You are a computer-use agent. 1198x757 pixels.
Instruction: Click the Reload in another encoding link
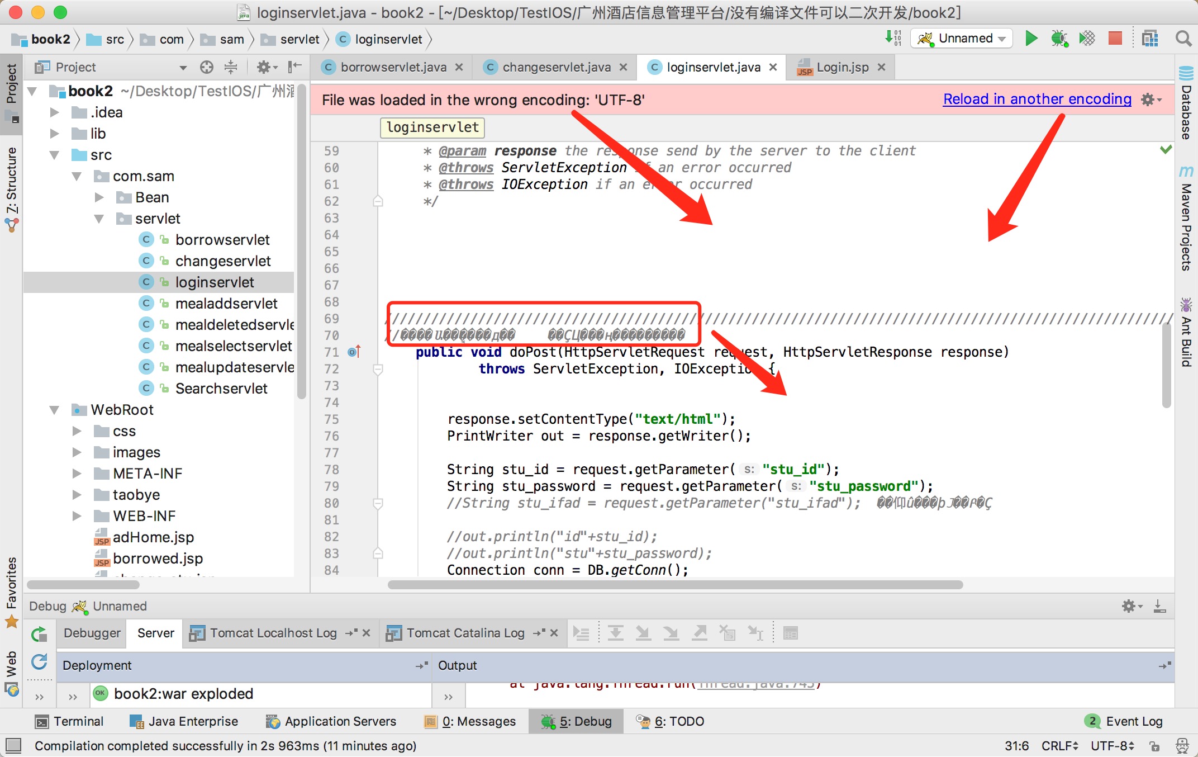click(x=1037, y=100)
